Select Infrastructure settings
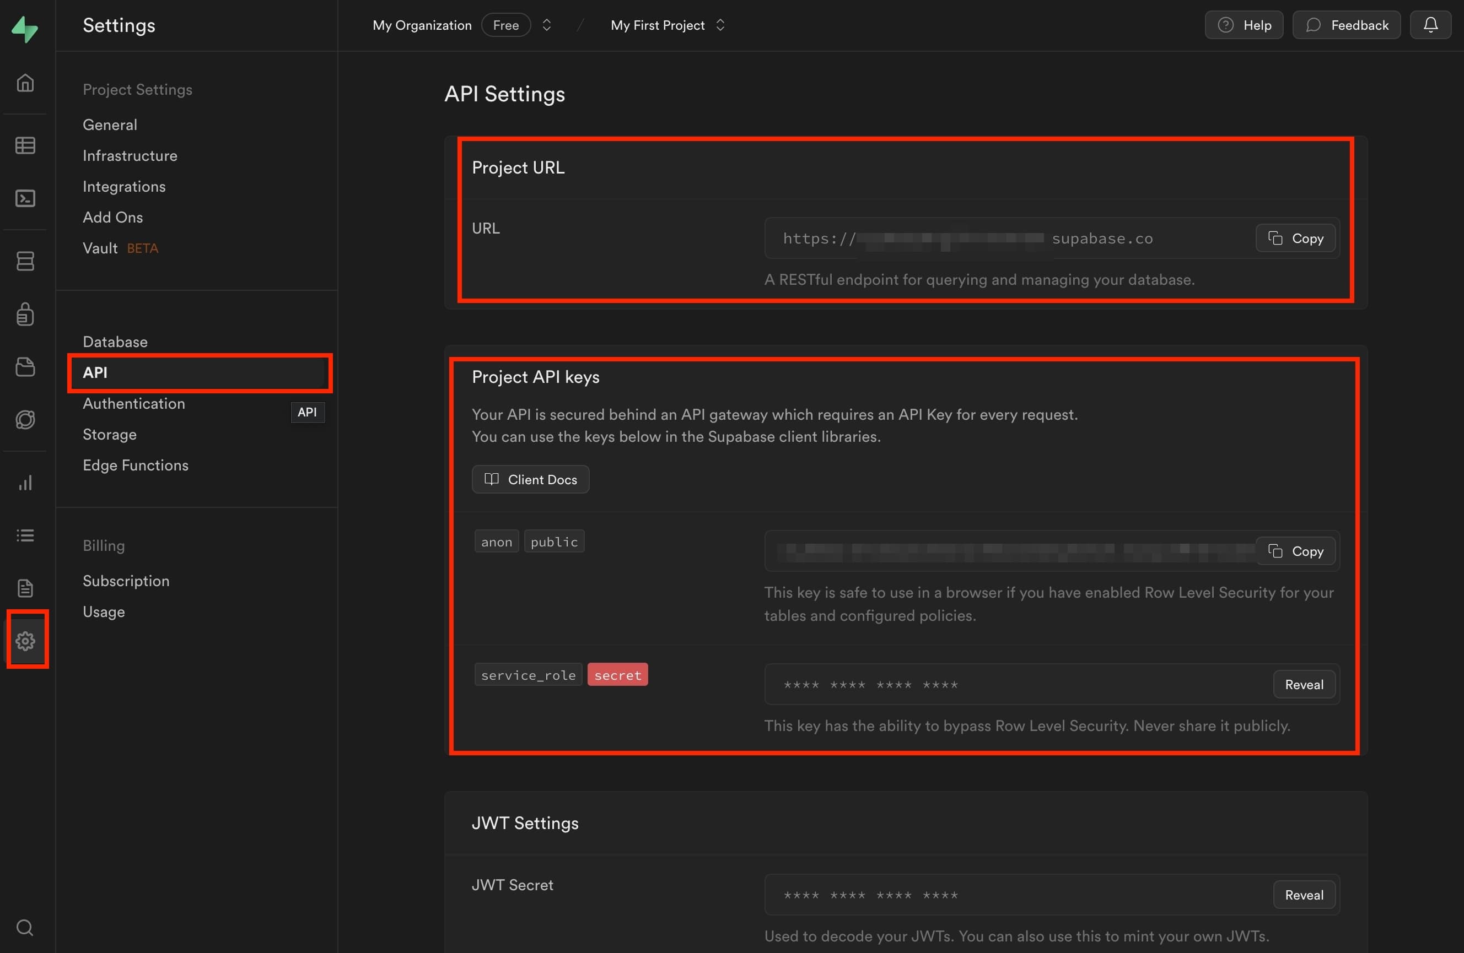This screenshot has height=953, width=1464. [131, 155]
